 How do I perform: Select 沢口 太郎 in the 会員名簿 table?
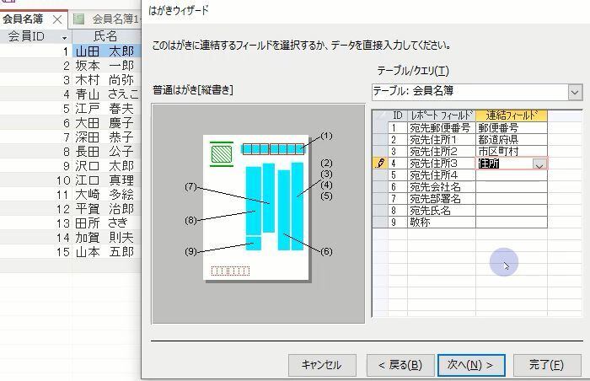(106, 166)
